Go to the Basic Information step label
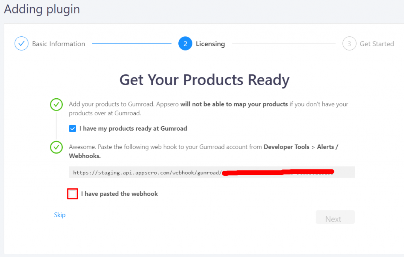 click(x=58, y=44)
